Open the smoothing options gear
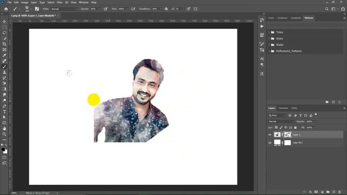347x195 pixels. [166, 9]
